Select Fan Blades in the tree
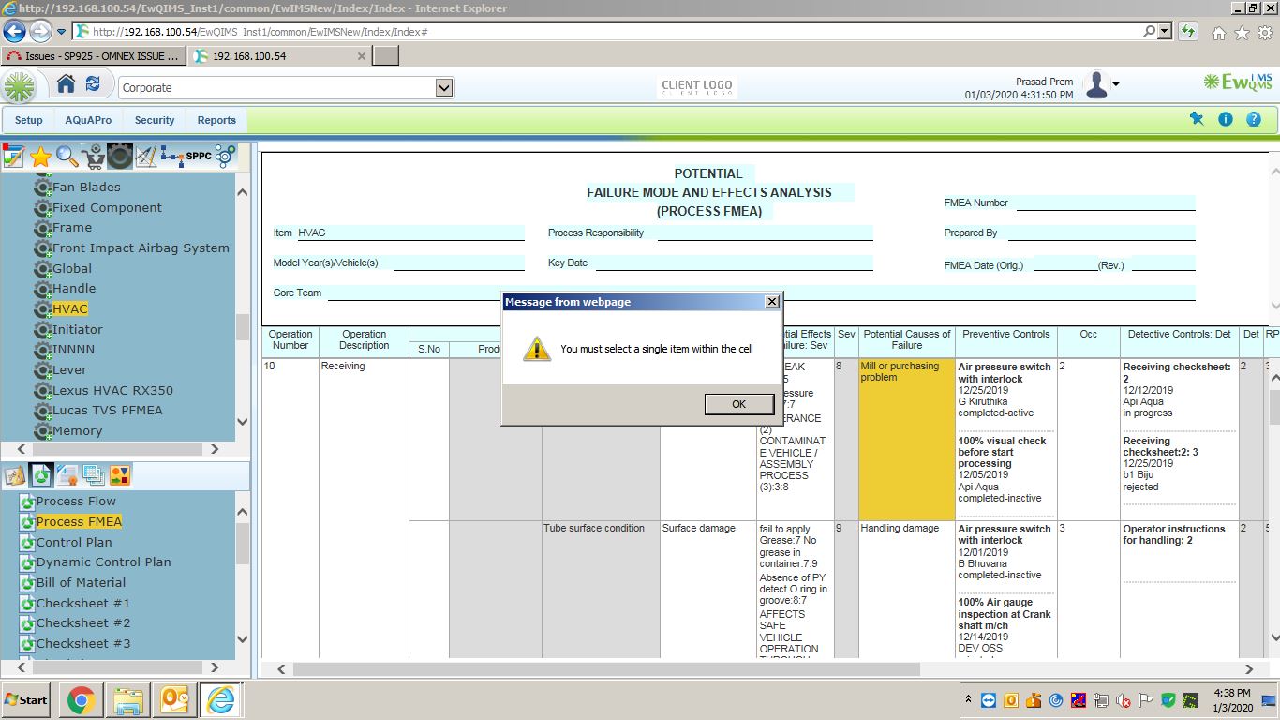The image size is (1280, 720). coord(86,187)
